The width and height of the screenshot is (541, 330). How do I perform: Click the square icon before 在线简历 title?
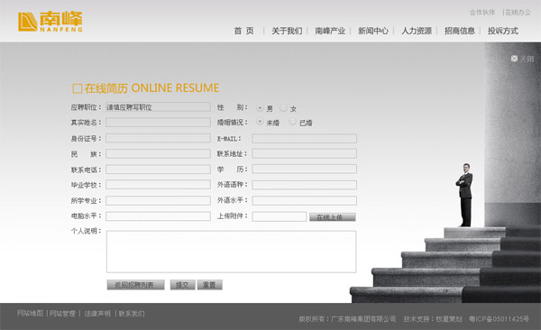(x=77, y=88)
